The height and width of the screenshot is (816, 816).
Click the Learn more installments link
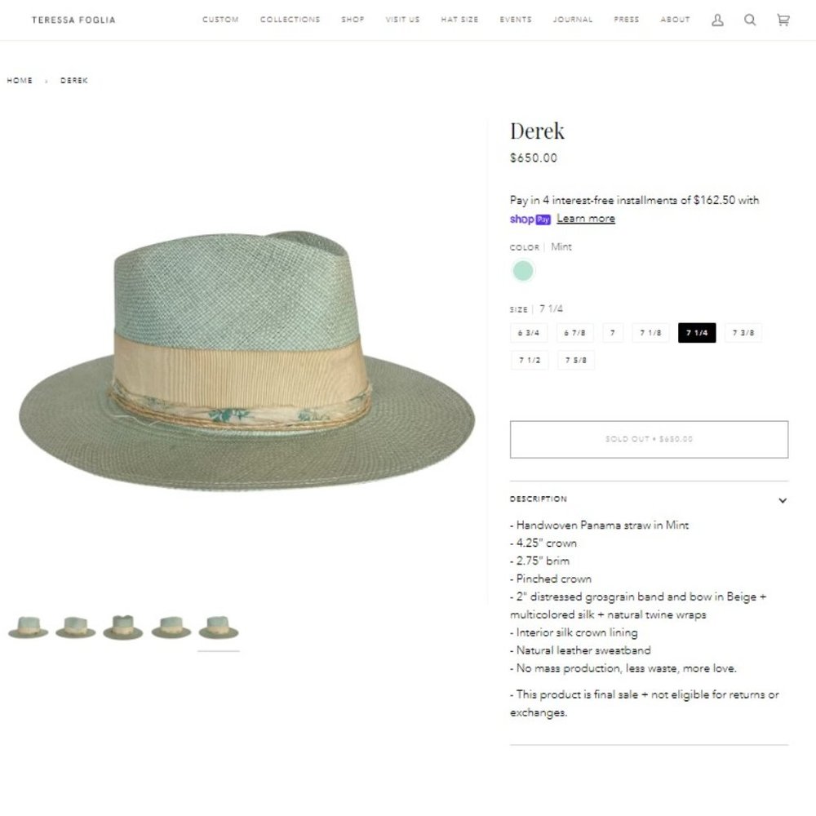coord(586,218)
